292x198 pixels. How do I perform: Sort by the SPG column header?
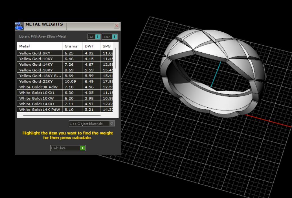(107, 46)
